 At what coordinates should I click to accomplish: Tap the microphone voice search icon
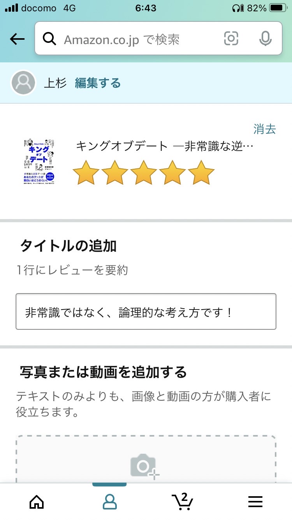pos(265,38)
